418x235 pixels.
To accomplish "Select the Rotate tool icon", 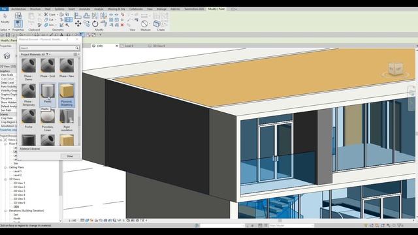I will 95,24.
